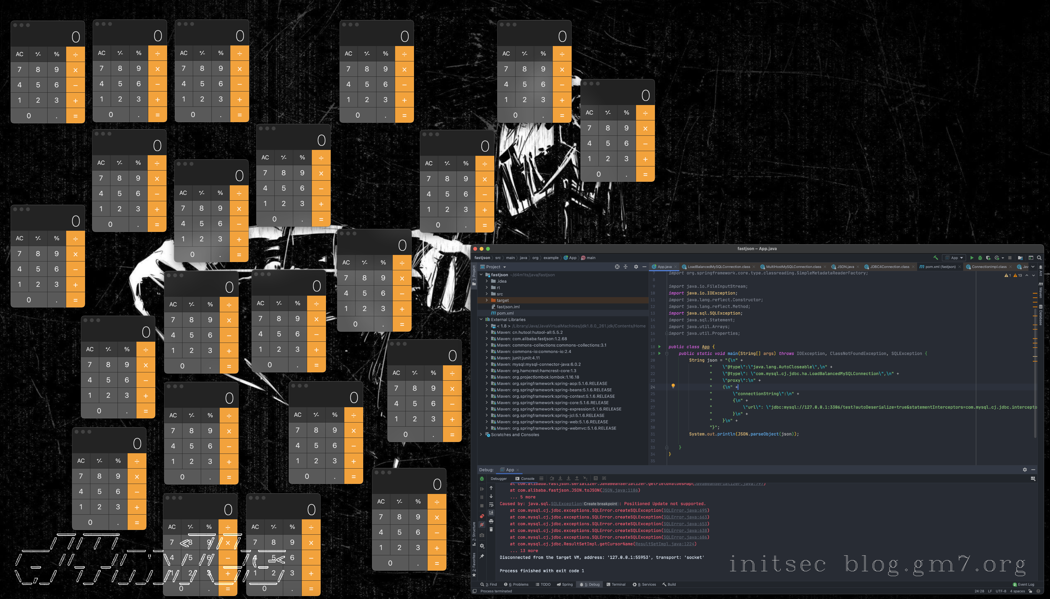Click the Print console output icon
Image resolution: width=1050 pixels, height=599 pixels.
coord(491,521)
